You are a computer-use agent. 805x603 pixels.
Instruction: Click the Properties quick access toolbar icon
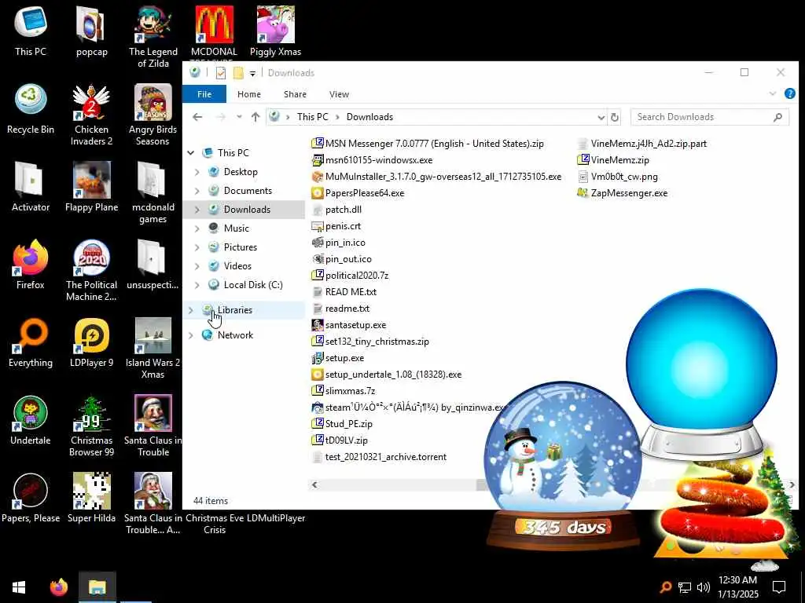[x=221, y=73]
